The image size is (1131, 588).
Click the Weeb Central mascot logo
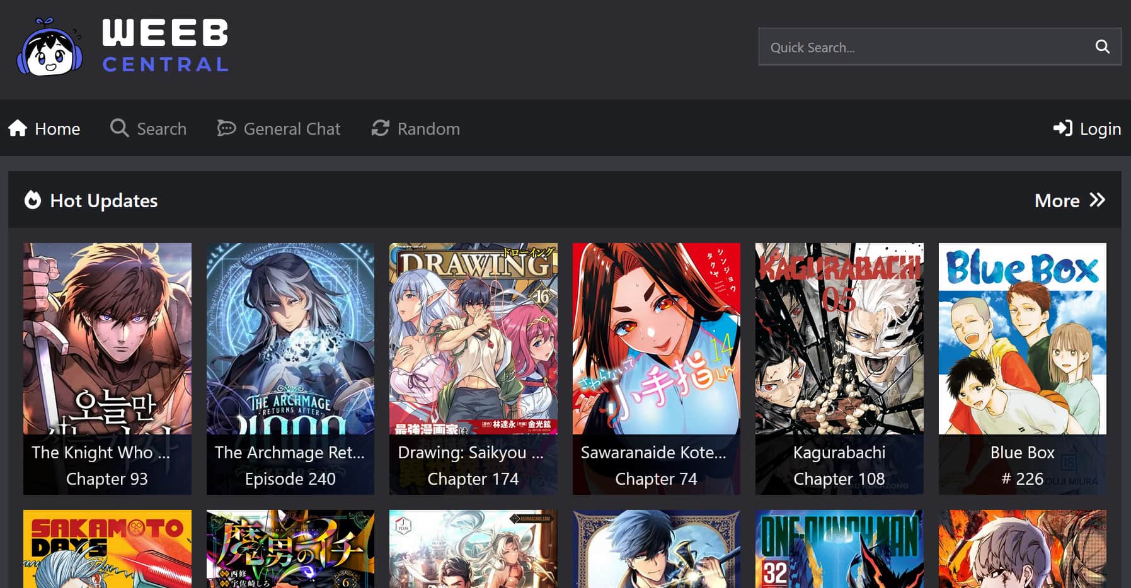click(x=49, y=48)
